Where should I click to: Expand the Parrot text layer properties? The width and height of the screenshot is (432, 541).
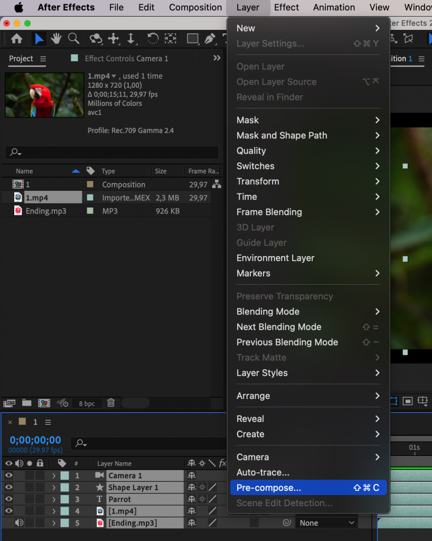tap(53, 499)
